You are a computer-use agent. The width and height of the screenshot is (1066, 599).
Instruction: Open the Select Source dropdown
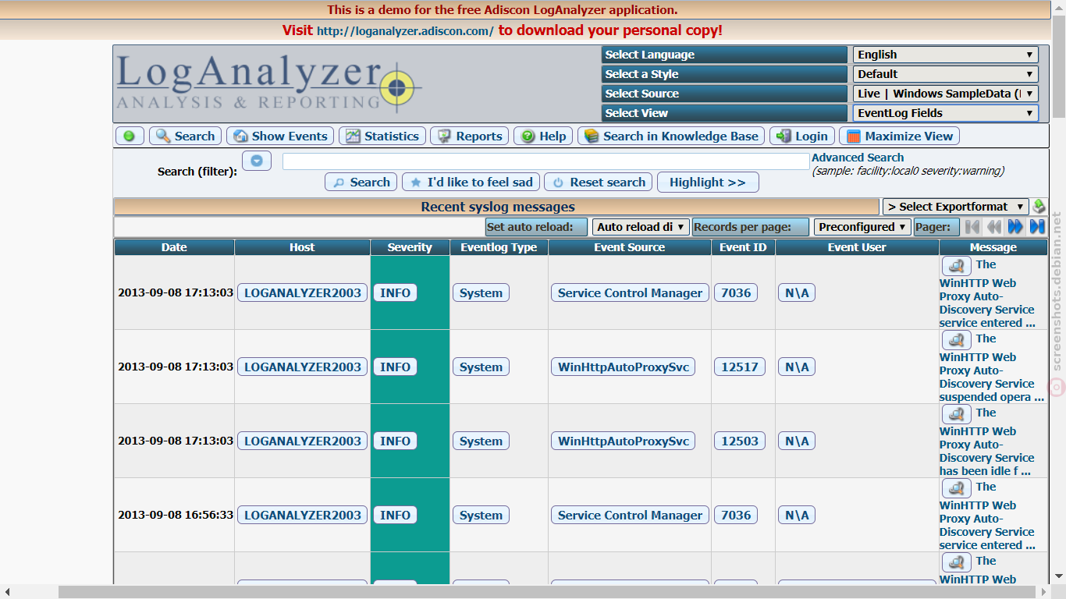click(945, 94)
